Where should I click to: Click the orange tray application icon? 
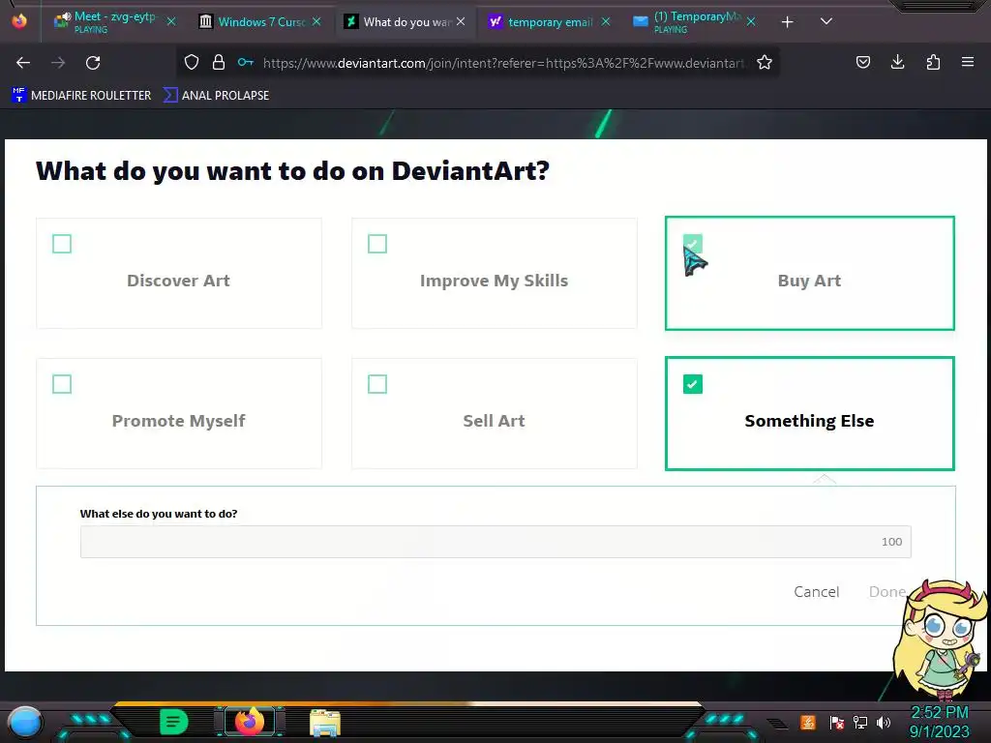[x=808, y=722]
